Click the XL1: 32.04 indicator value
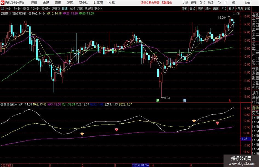The height and width of the screenshot is (167, 259). click(x=69, y=104)
